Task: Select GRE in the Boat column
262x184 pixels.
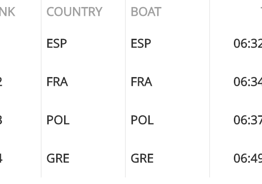Action: (x=142, y=158)
